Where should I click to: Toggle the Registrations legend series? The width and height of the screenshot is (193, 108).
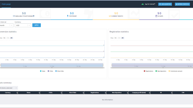pyautogui.click(x=148, y=71)
